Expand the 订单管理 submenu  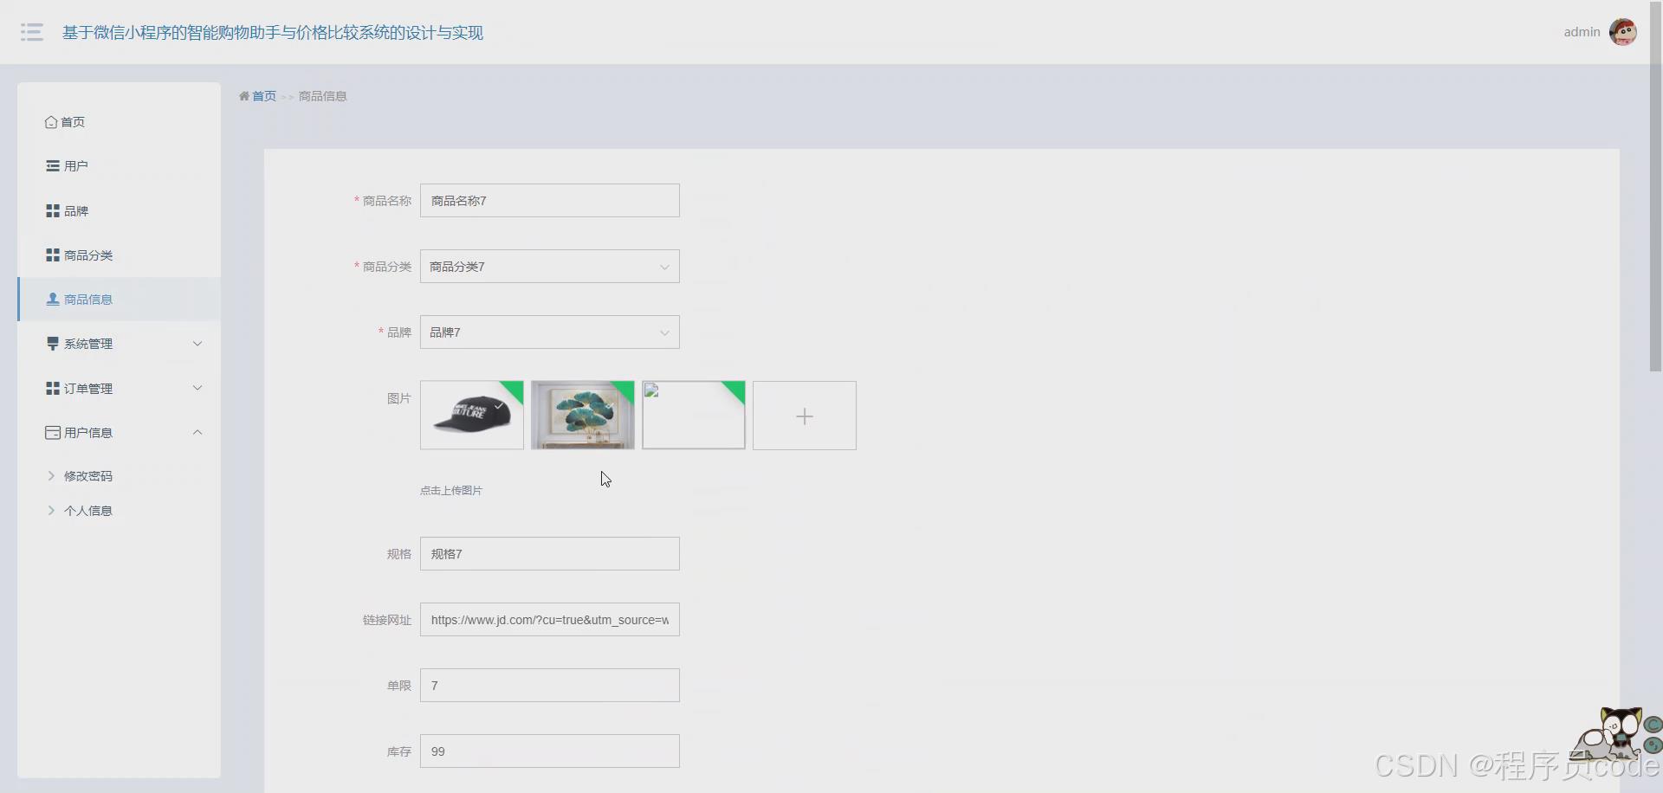(119, 389)
